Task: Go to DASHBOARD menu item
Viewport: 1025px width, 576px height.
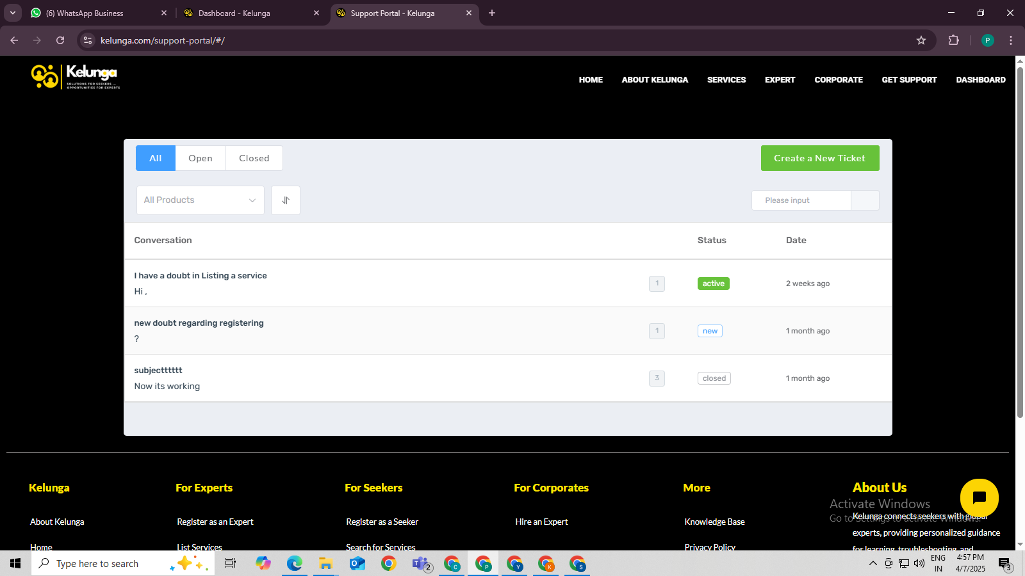Action: click(981, 80)
